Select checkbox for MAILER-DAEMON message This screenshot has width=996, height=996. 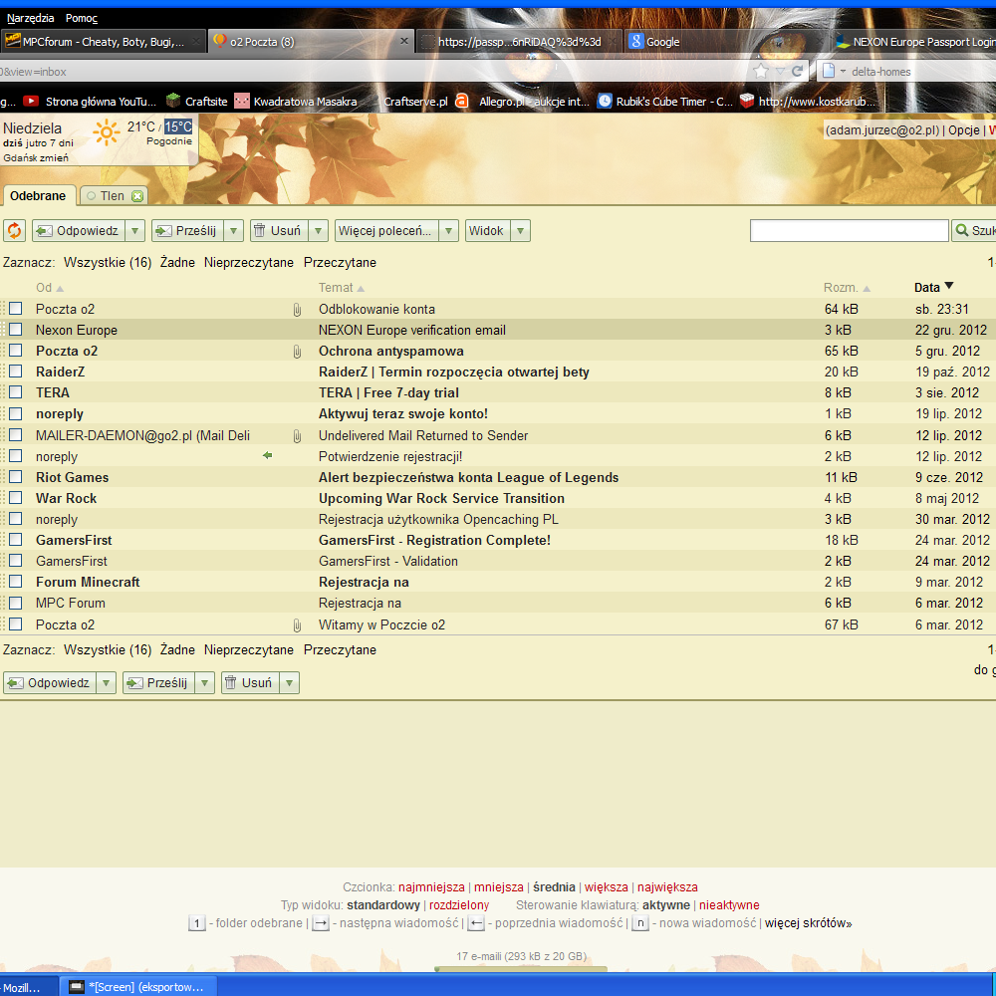click(x=16, y=434)
